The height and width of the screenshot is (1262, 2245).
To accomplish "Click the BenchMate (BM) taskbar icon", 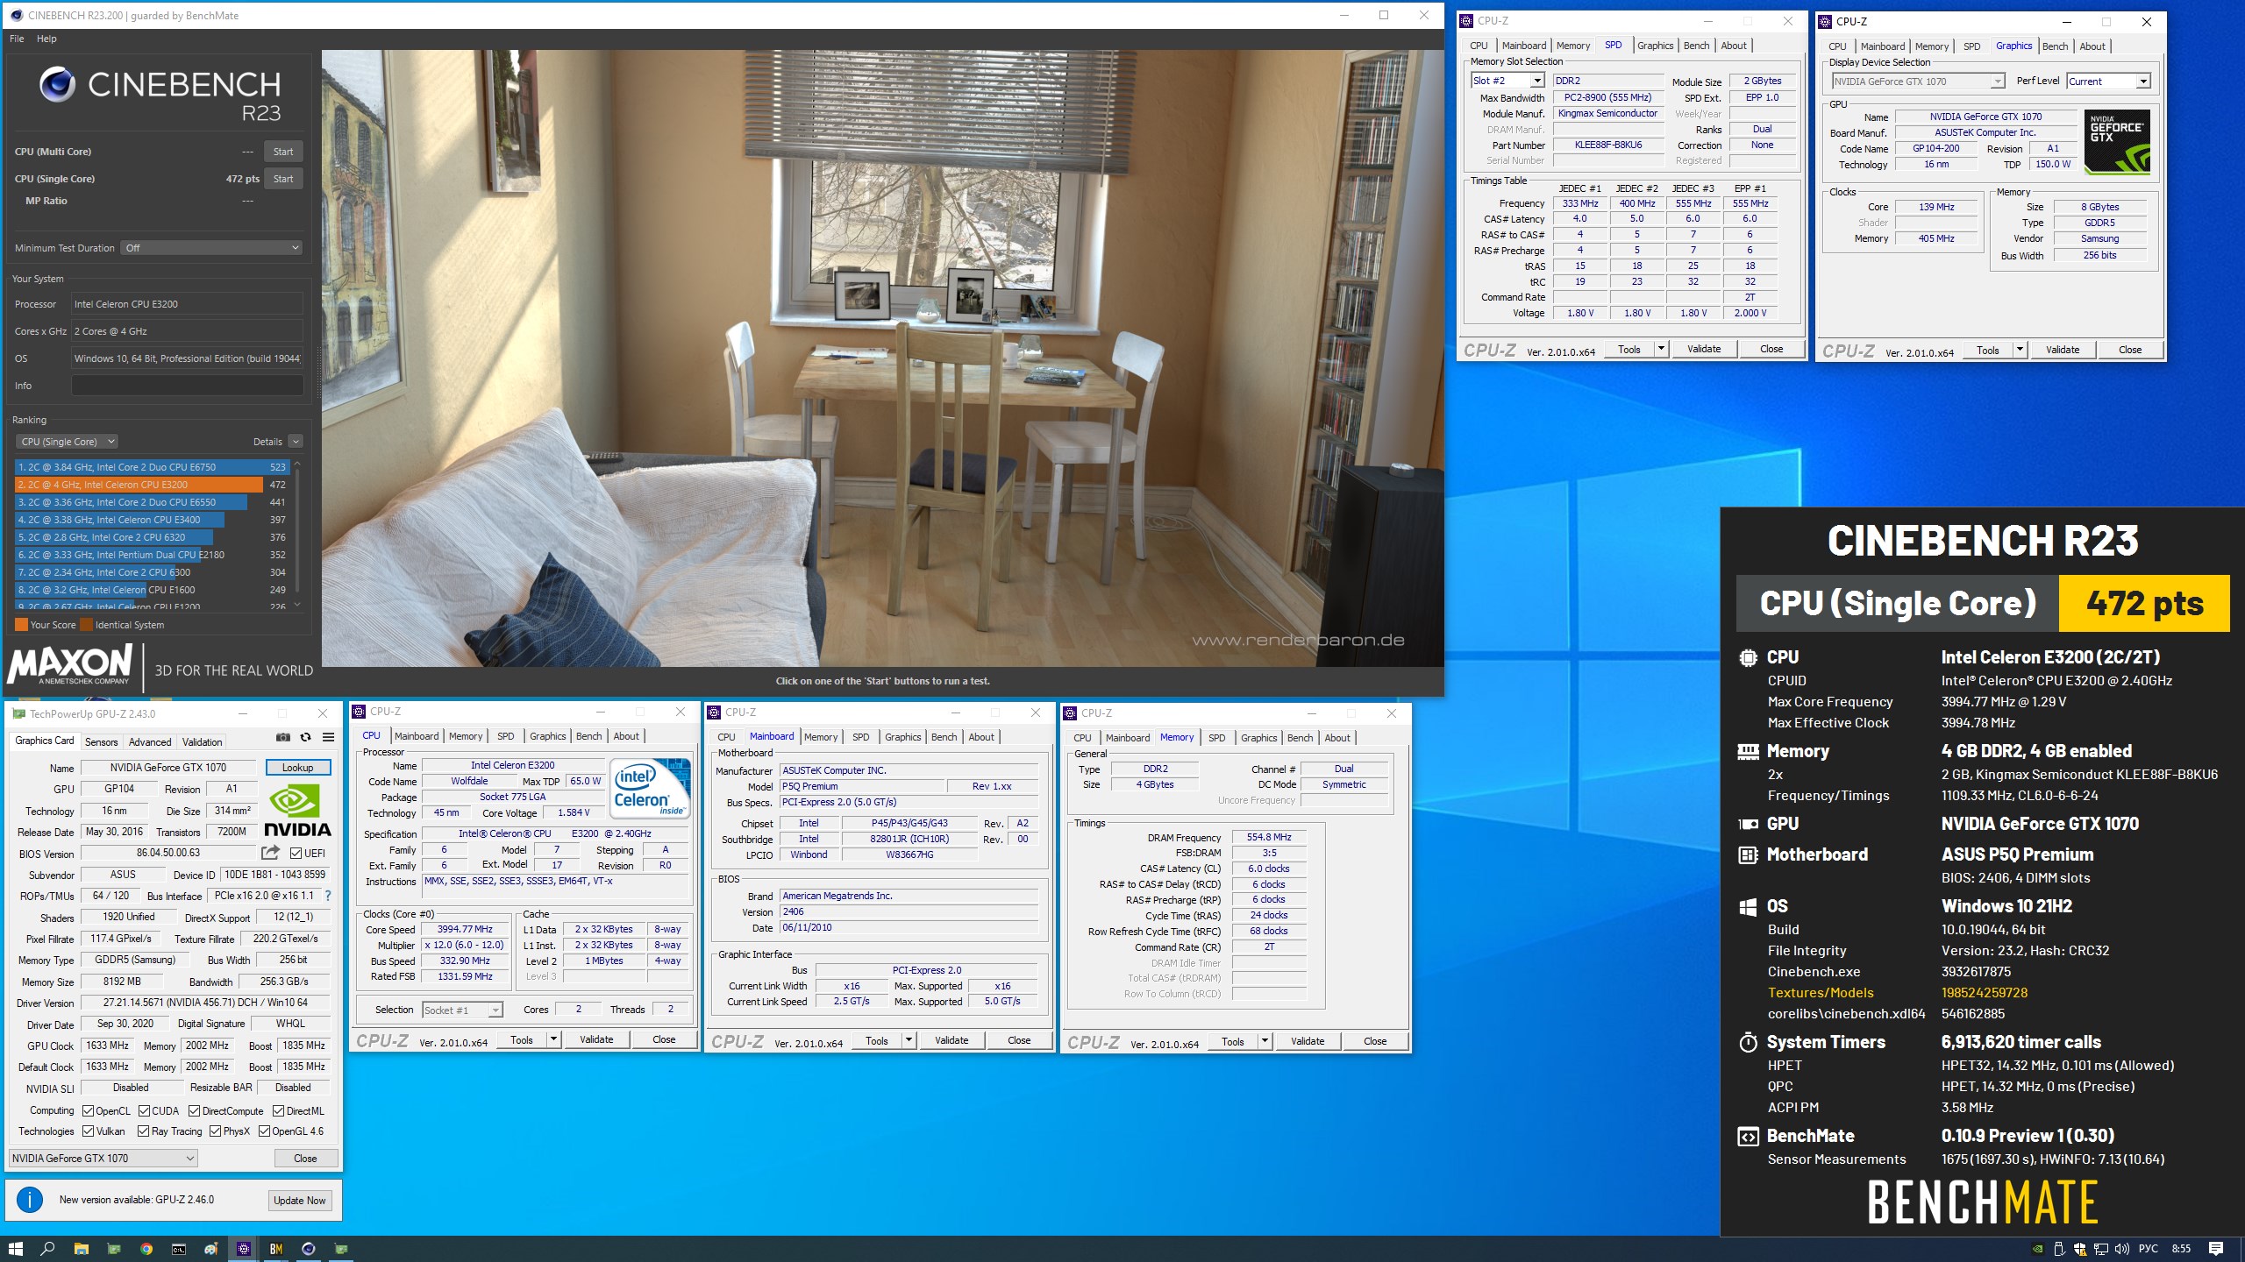I will pos(276,1249).
